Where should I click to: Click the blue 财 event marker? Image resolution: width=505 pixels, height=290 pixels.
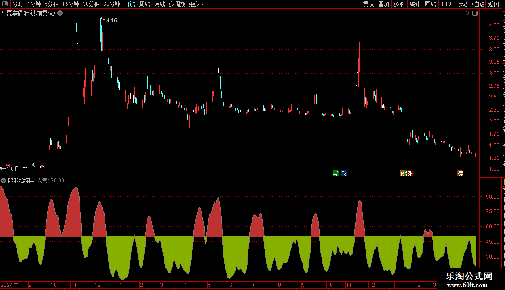(x=344, y=173)
